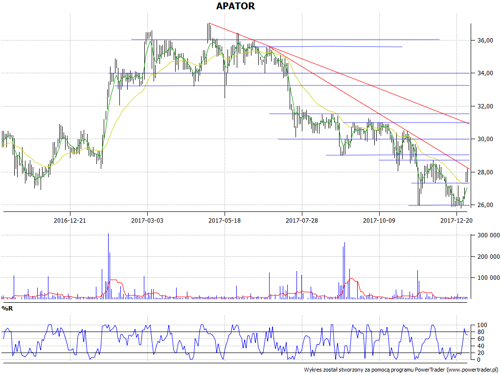The width and height of the screenshot is (501, 375).
Task: Click the 32,00 price axis label
Action: 486,106
